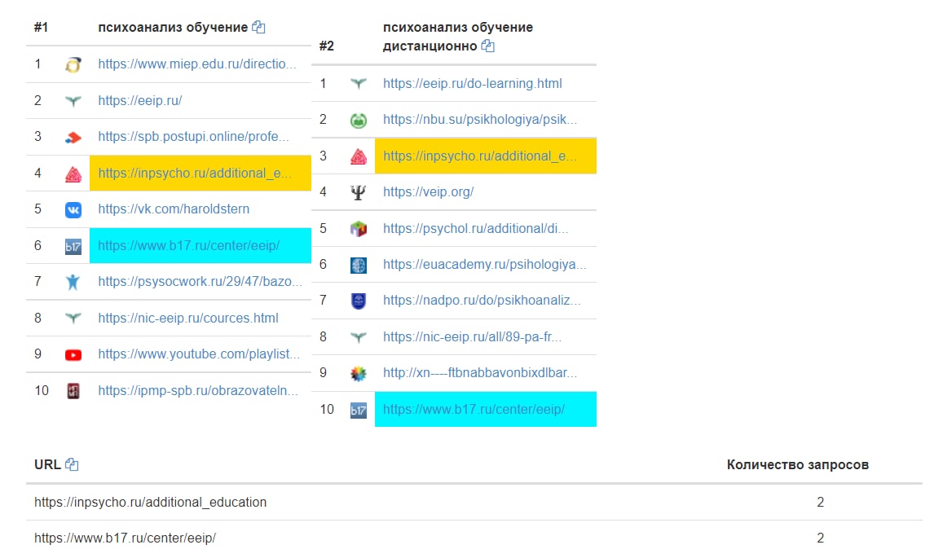Open cyan b17.ru/center/eeip link in table #2
The width and height of the screenshot is (943, 558).
coord(474,410)
